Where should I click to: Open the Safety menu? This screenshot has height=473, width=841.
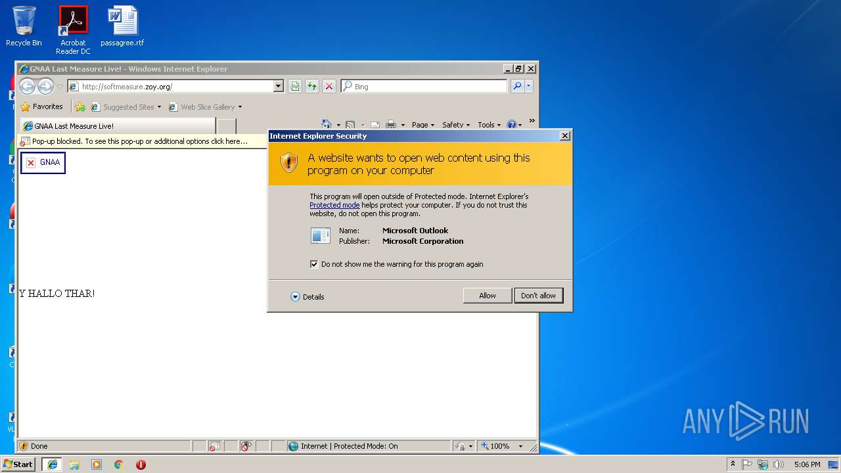coord(455,125)
